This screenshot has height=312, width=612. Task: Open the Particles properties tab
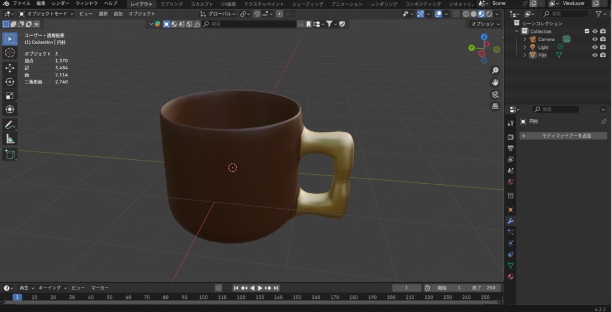510,232
